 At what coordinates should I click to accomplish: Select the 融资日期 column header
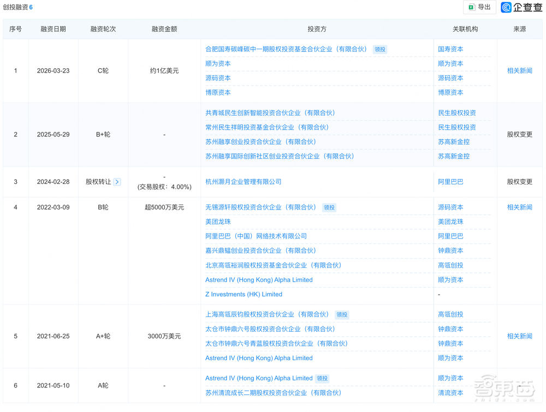(54, 29)
